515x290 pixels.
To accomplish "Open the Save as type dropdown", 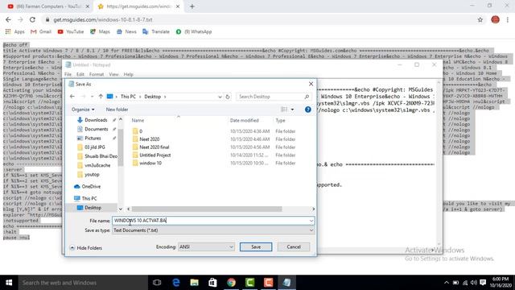I will (x=213, y=230).
